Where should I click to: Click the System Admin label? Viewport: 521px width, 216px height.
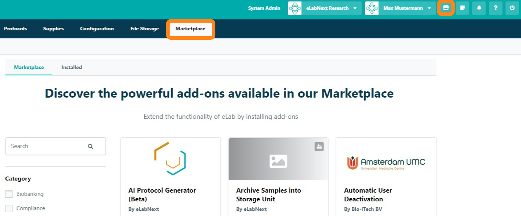(264, 8)
